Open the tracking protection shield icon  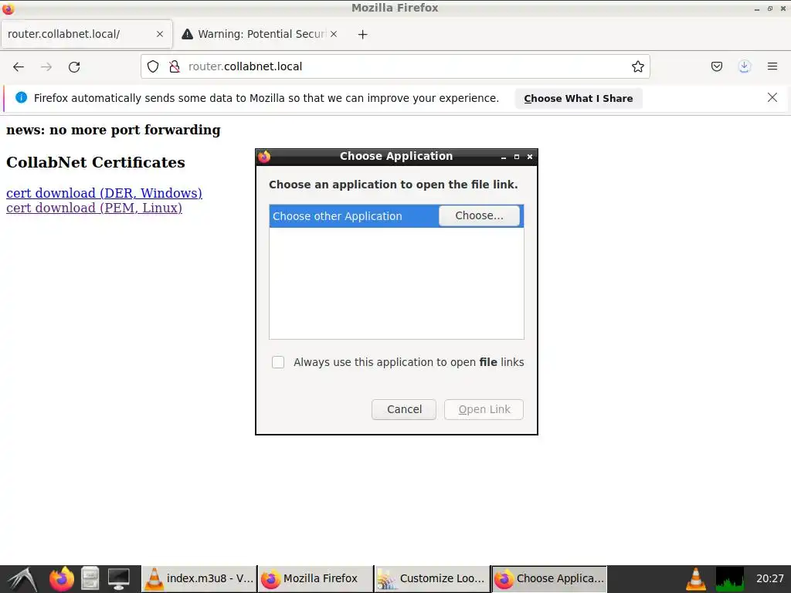[x=153, y=66]
